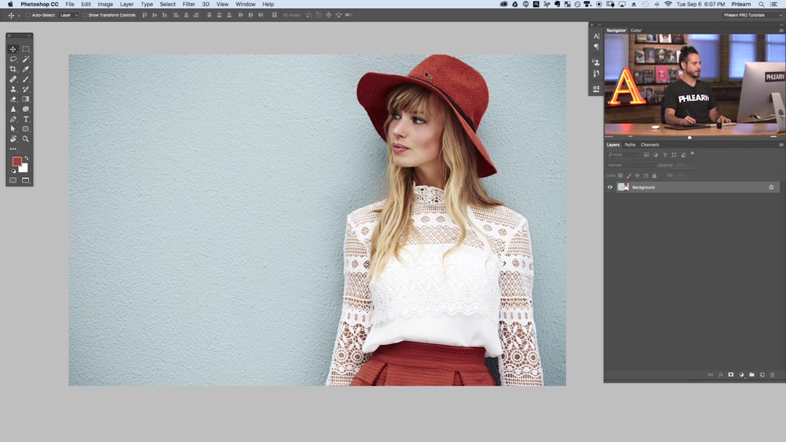Open the Filter menu
The width and height of the screenshot is (786, 442).
tap(189, 4)
